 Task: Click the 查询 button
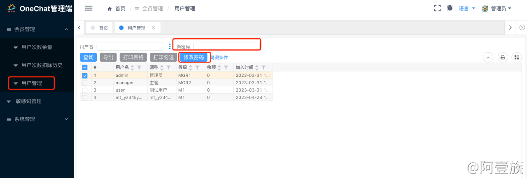coord(88,58)
